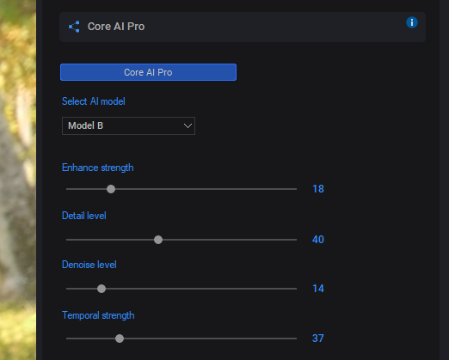Click the blue info icon
The width and height of the screenshot is (449, 360).
(412, 22)
